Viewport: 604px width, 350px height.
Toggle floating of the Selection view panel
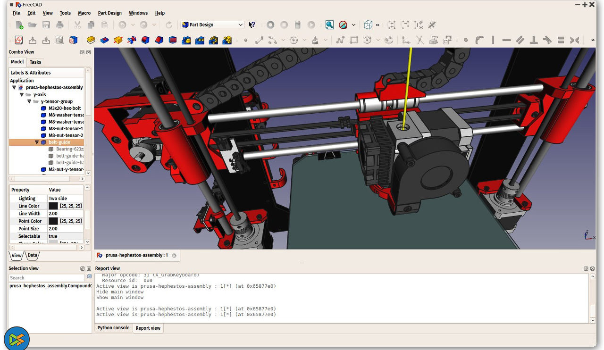[x=82, y=269]
